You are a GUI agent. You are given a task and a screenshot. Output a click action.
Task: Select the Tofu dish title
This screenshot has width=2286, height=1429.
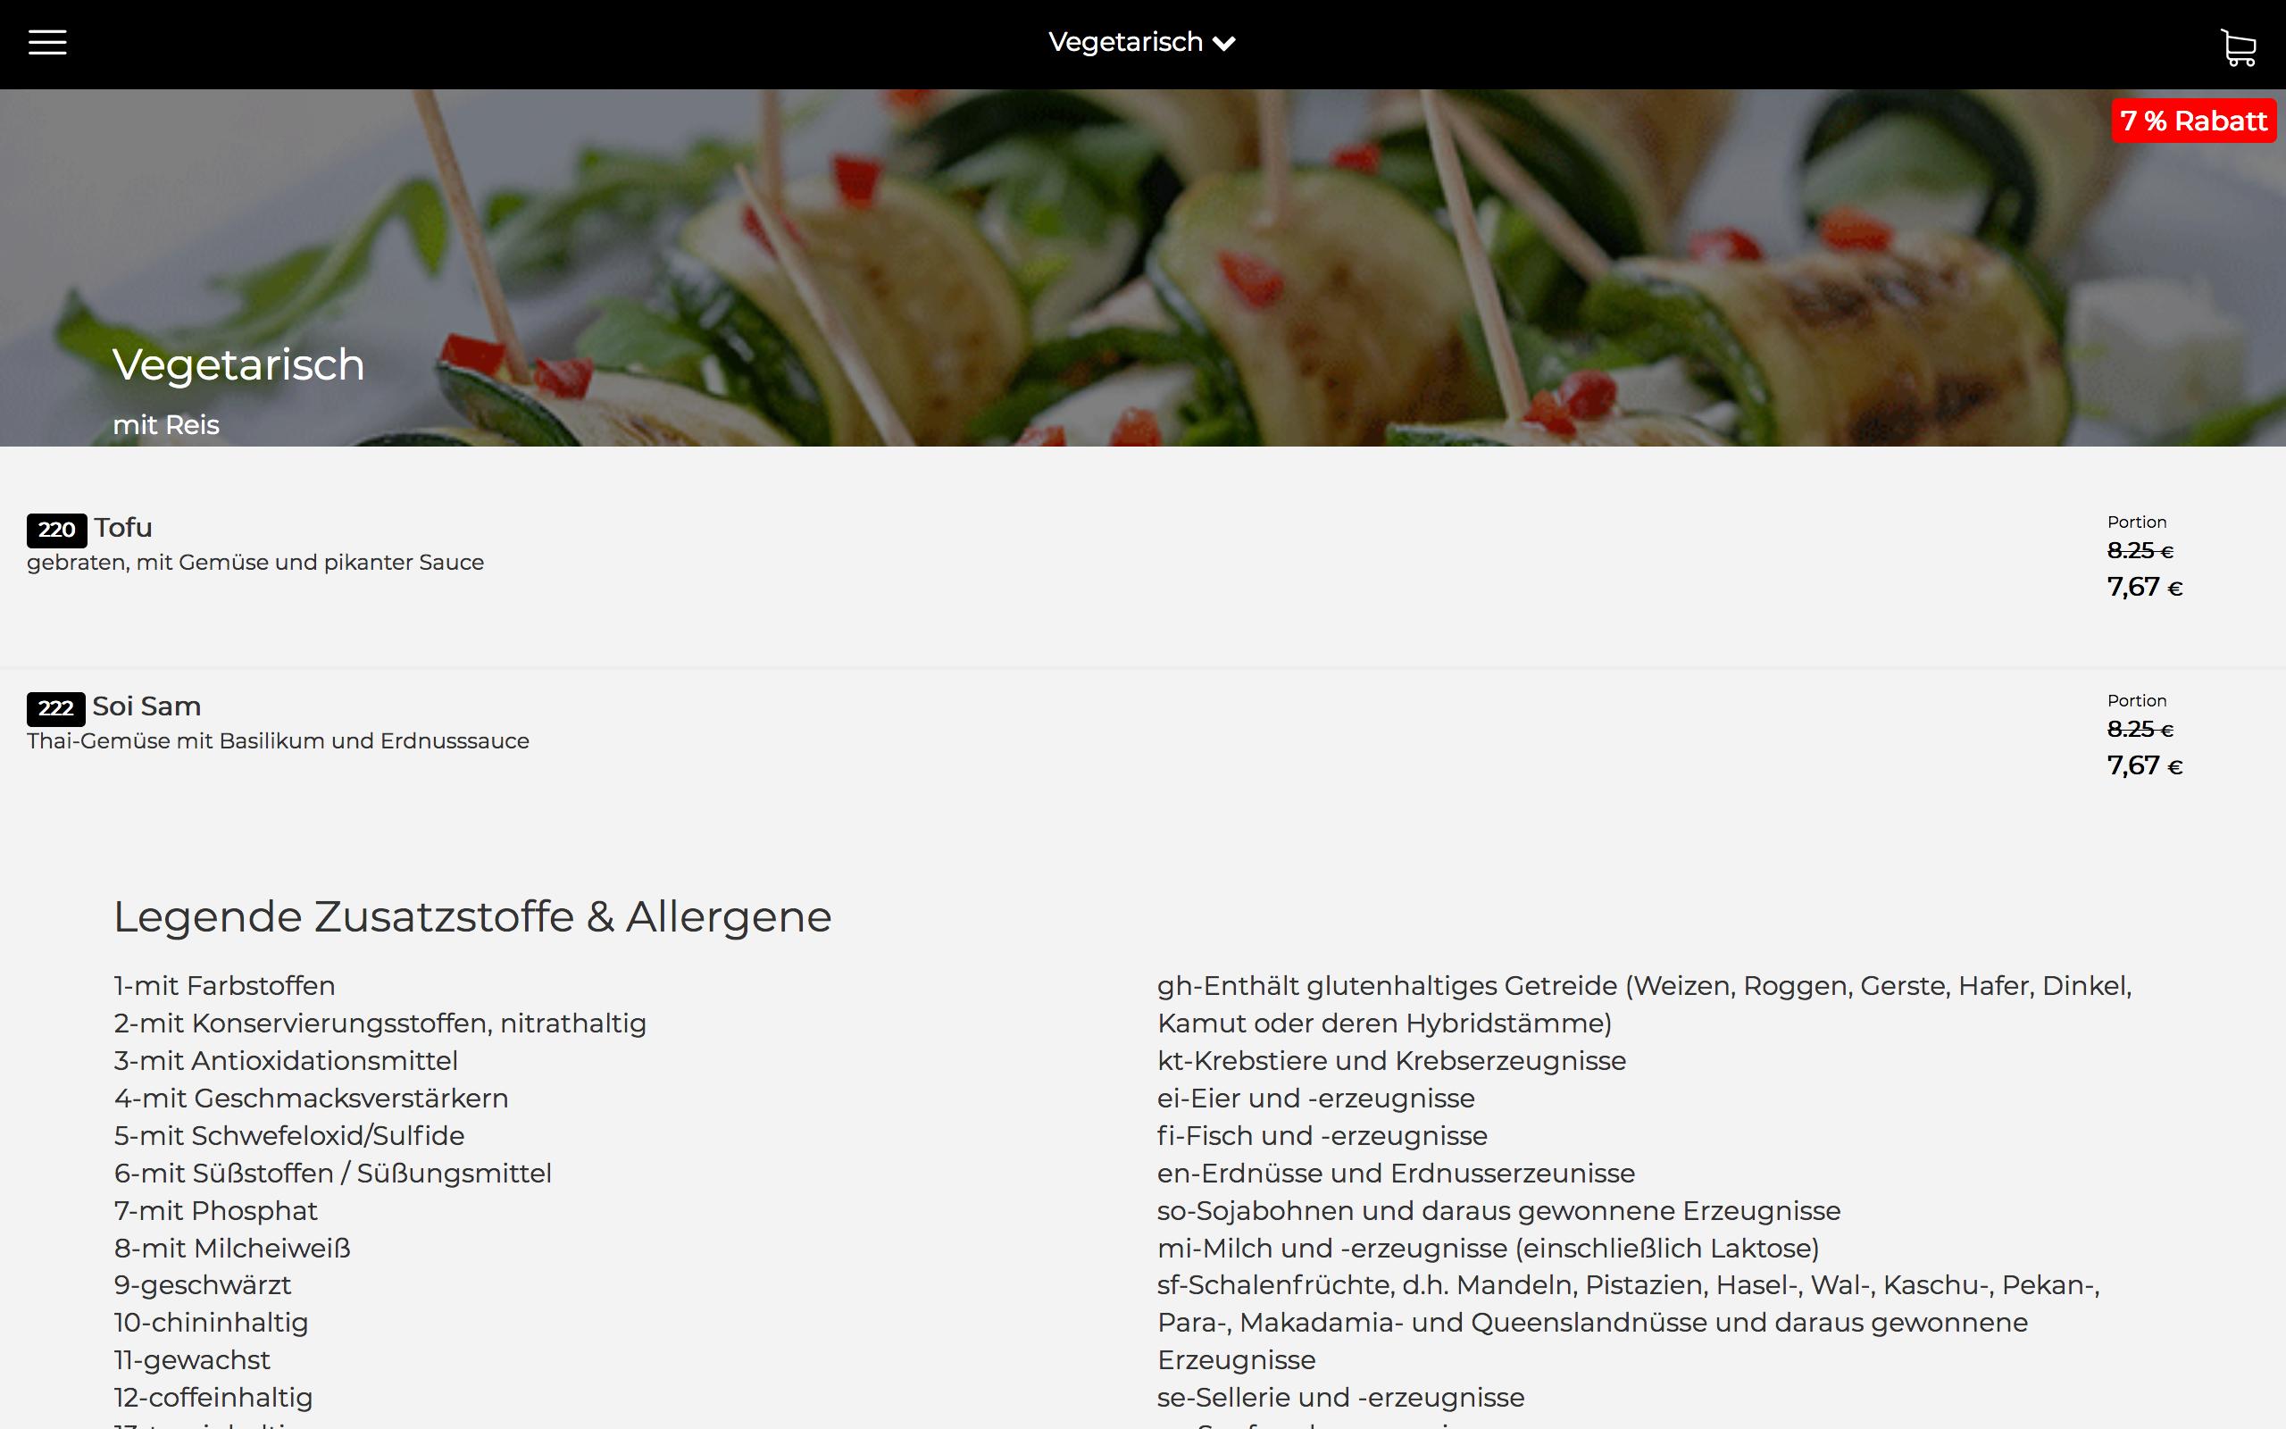tap(123, 527)
